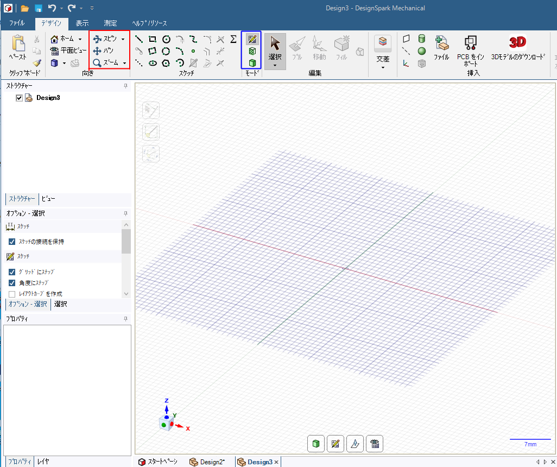
Task: Click the Open folder icon in quick access
Action: (x=24, y=8)
